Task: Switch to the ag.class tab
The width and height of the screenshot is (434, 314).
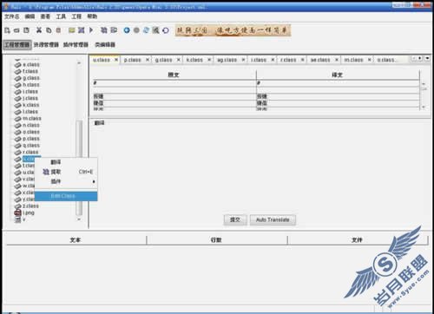Action: tap(227, 60)
